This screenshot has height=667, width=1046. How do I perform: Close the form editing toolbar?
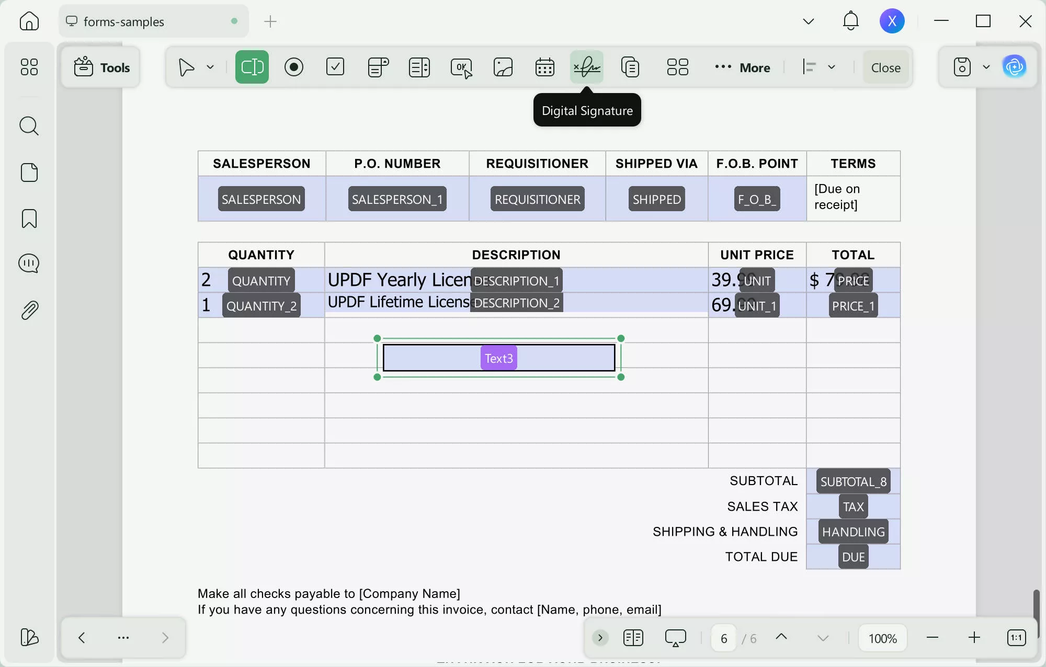pos(885,67)
